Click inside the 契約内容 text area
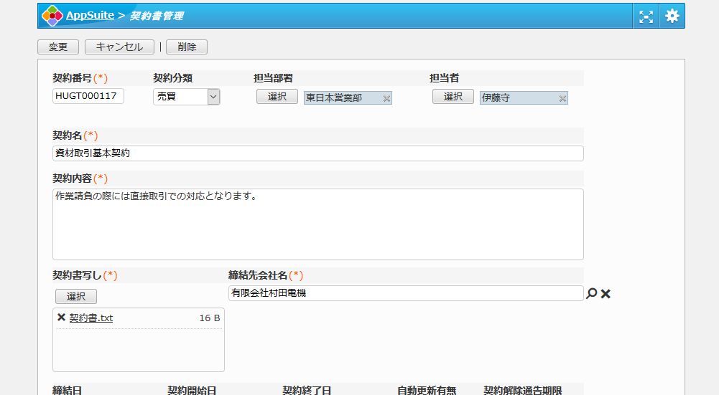 tap(317, 224)
